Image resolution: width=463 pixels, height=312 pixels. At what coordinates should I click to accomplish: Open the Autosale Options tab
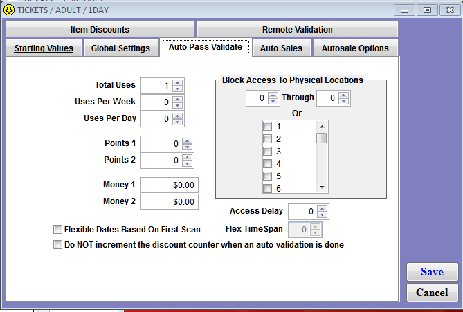[355, 48]
